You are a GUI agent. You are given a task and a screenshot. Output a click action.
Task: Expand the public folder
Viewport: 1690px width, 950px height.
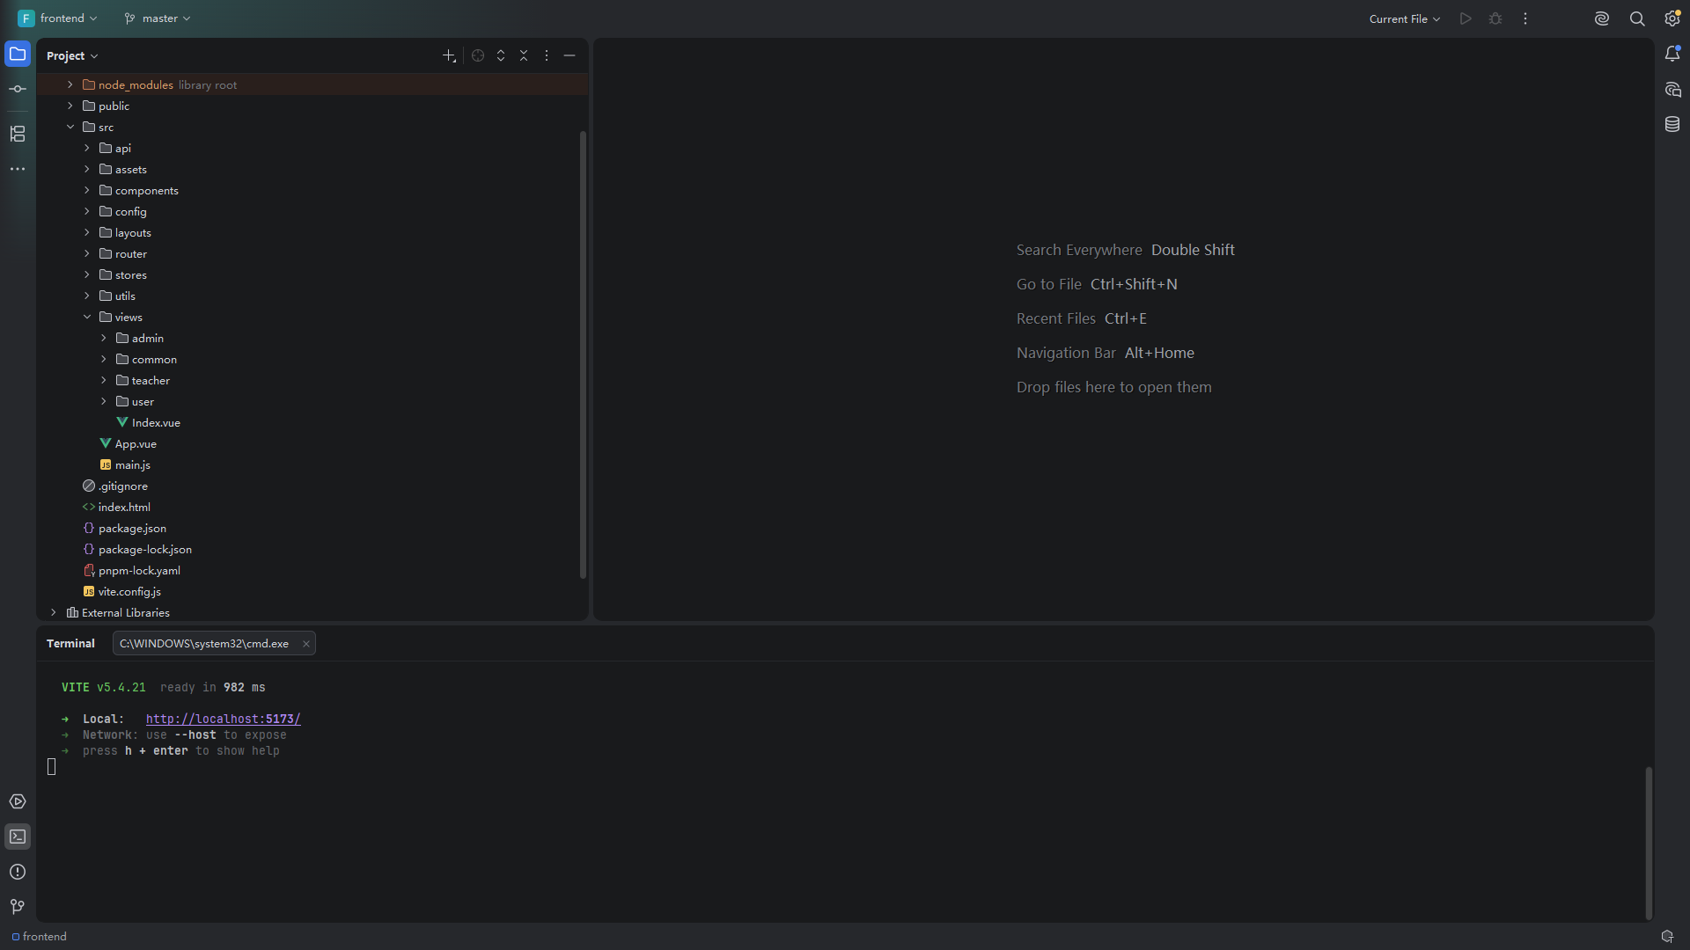70,106
